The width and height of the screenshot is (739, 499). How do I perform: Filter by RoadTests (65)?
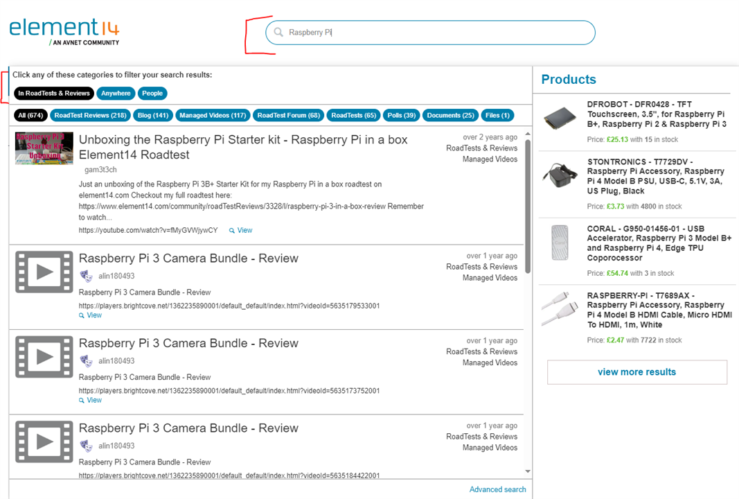pos(353,115)
